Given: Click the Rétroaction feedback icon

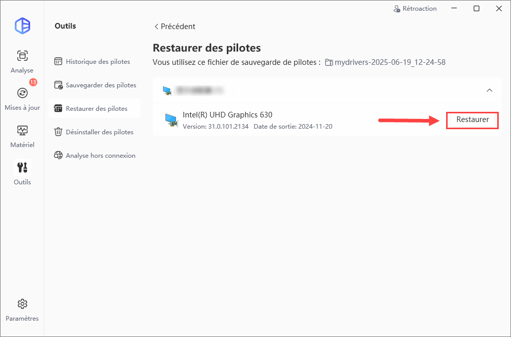Looking at the screenshot, I should (397, 9).
